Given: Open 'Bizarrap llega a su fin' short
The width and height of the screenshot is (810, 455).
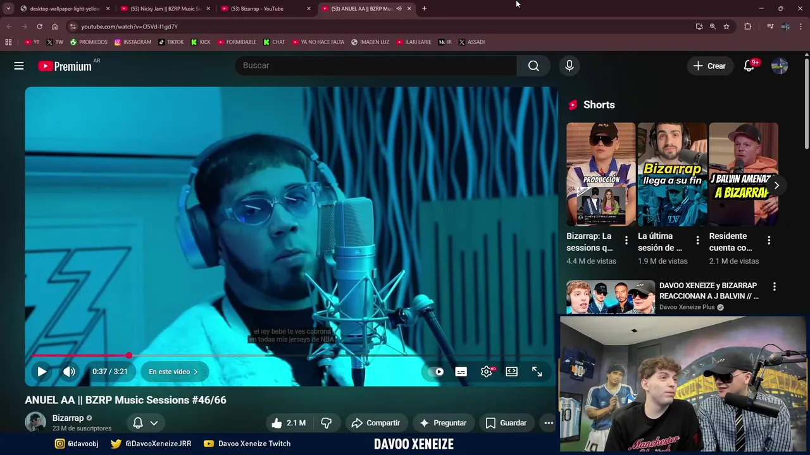Looking at the screenshot, I should pos(672,174).
